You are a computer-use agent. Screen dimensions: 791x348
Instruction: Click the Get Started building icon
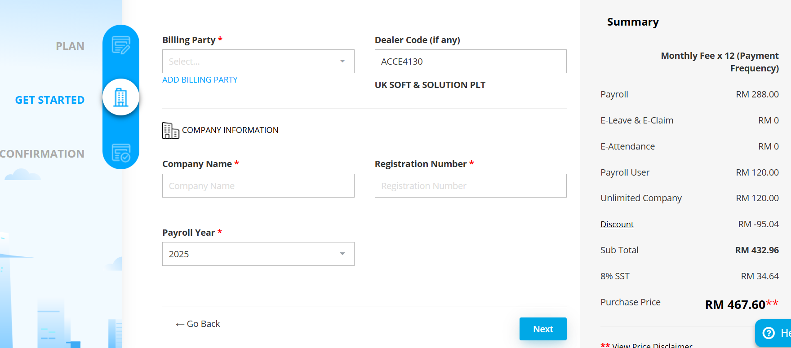[x=121, y=97]
